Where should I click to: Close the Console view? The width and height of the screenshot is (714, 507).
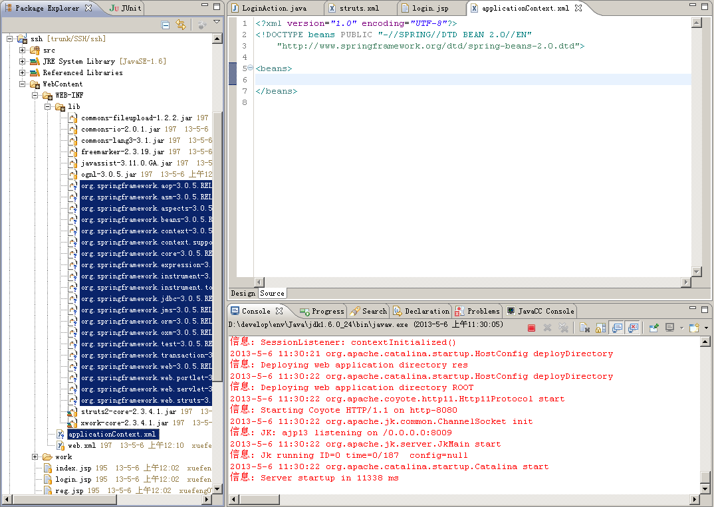click(x=279, y=311)
